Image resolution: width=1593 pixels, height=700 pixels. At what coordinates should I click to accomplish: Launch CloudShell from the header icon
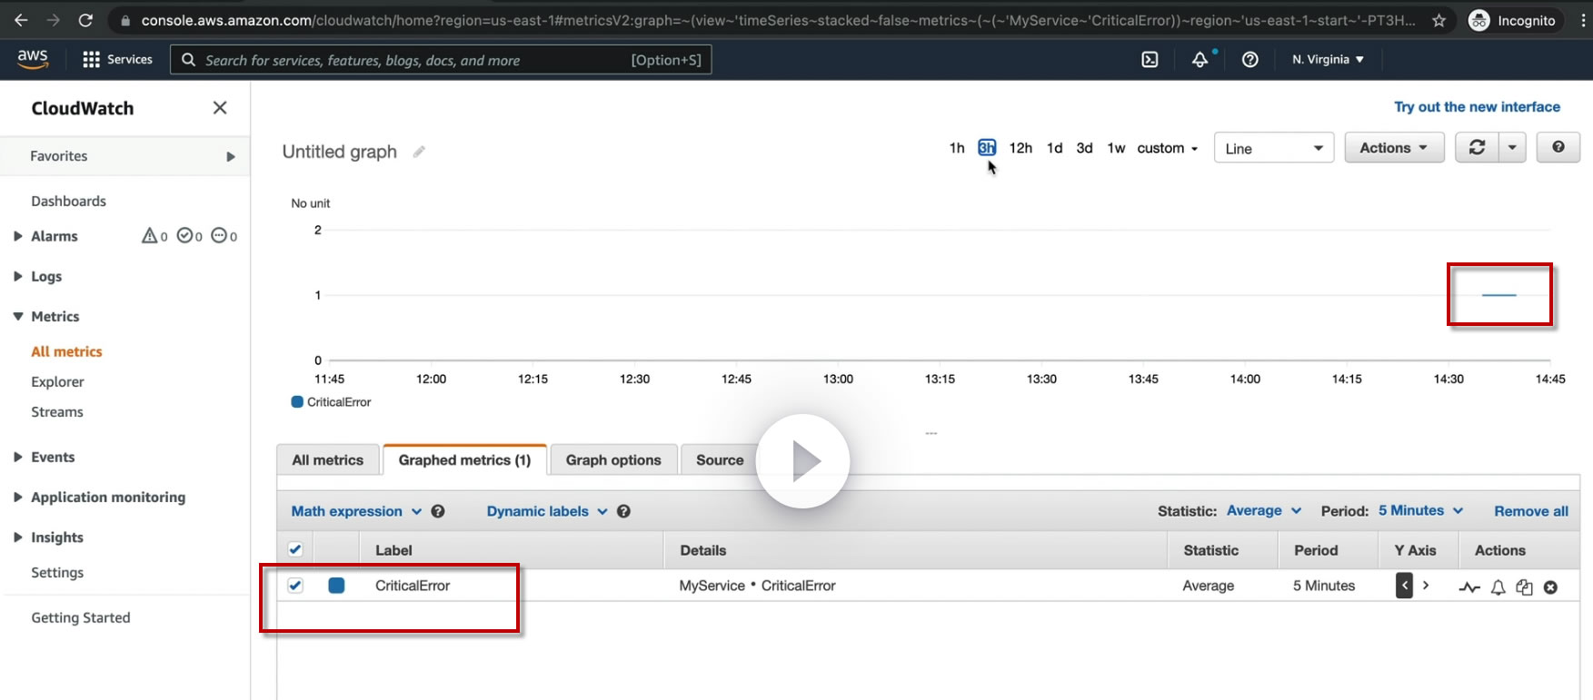click(x=1150, y=60)
